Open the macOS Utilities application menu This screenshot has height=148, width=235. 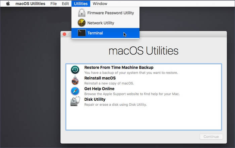[30, 4]
